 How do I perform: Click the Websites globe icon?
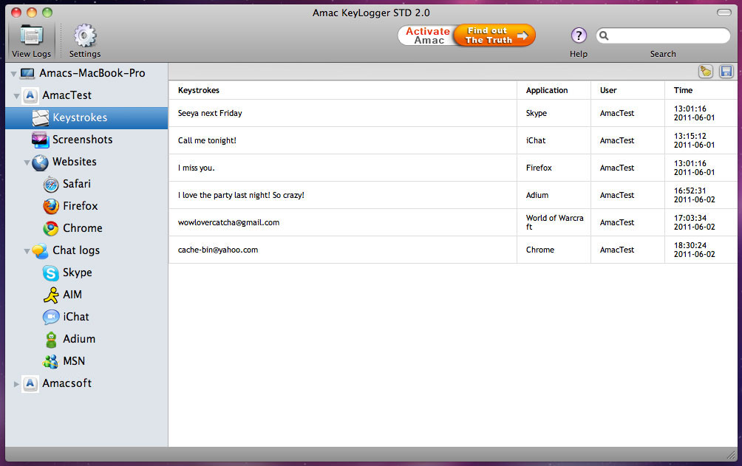coord(40,162)
